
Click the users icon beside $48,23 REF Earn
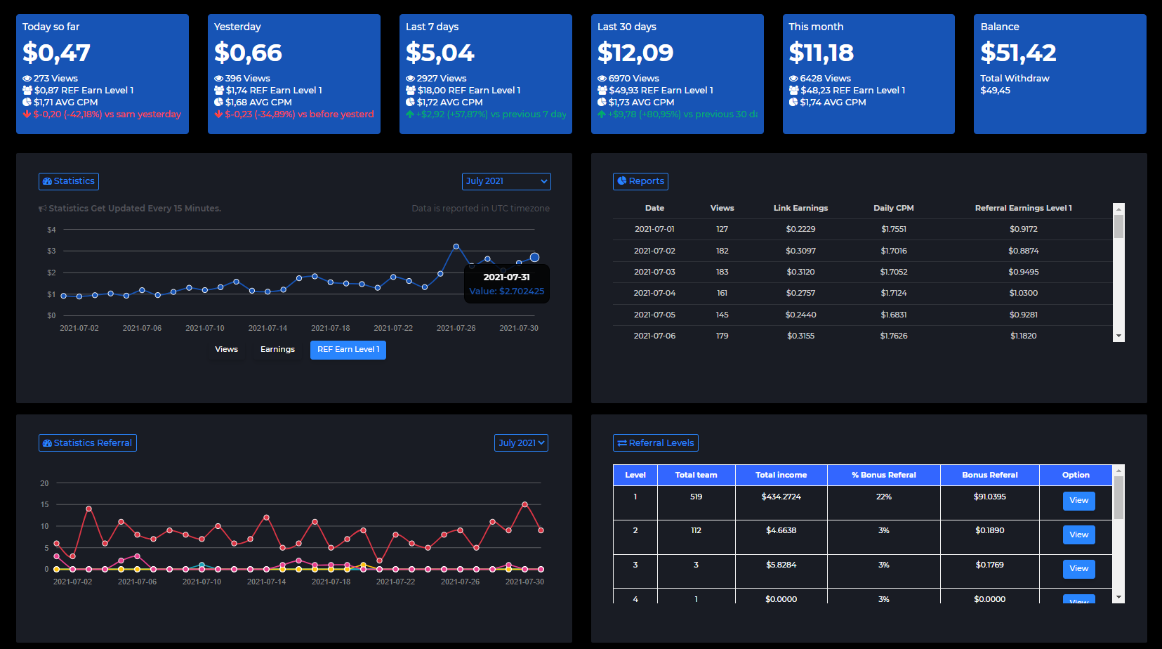[x=794, y=91]
